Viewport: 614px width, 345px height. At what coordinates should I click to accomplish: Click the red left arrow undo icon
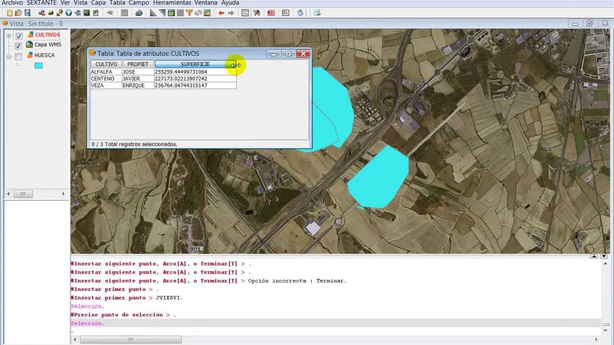point(221,13)
